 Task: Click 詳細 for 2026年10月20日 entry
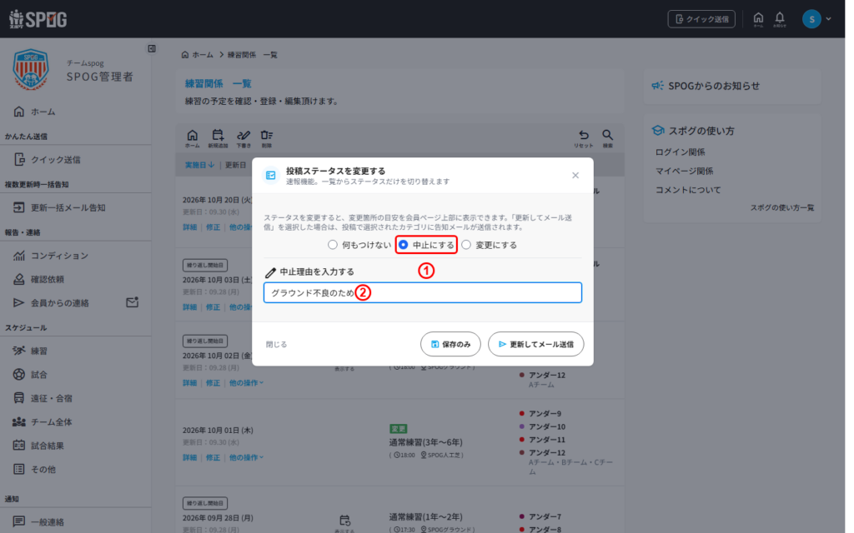pyautogui.click(x=189, y=227)
